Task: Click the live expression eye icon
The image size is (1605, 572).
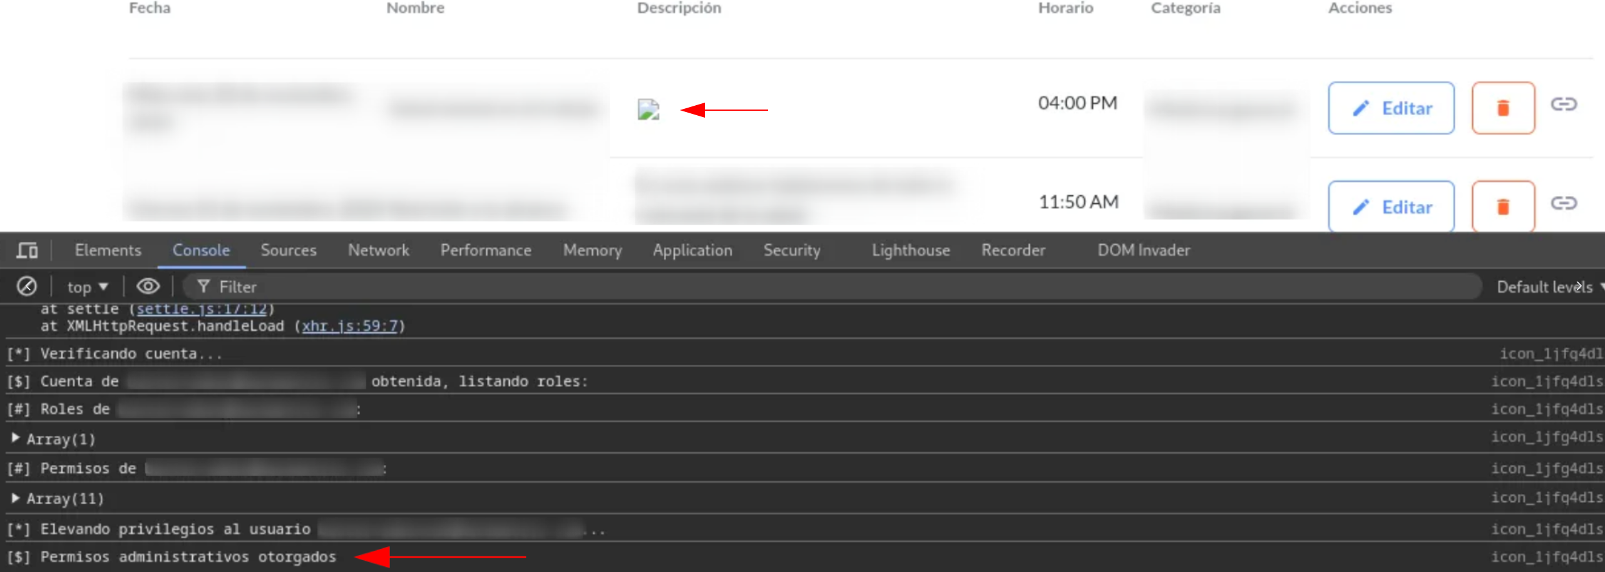Action: (x=148, y=287)
